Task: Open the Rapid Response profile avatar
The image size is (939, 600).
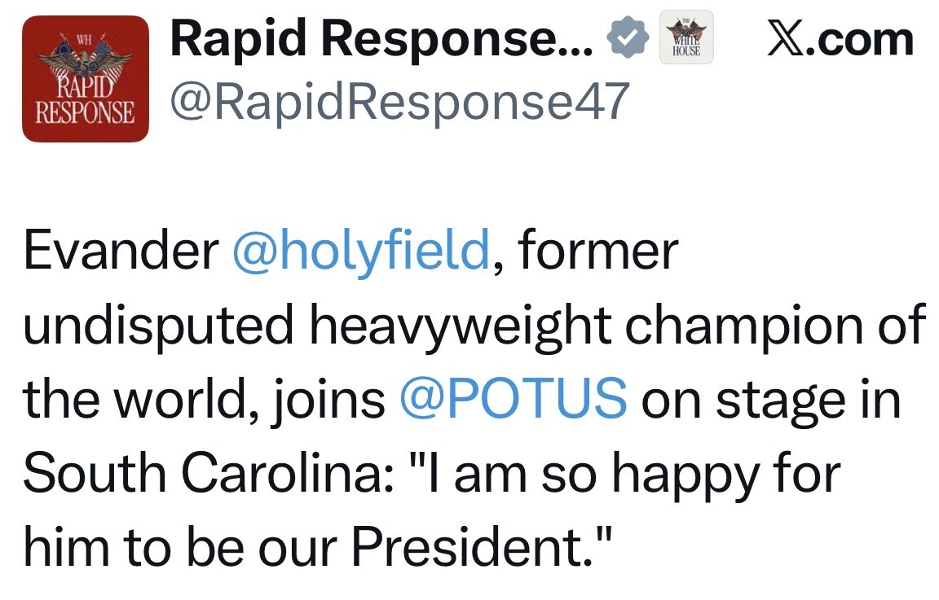Action: 86,79
